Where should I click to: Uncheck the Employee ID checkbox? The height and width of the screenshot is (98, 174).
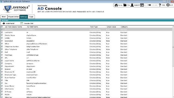(2, 72)
